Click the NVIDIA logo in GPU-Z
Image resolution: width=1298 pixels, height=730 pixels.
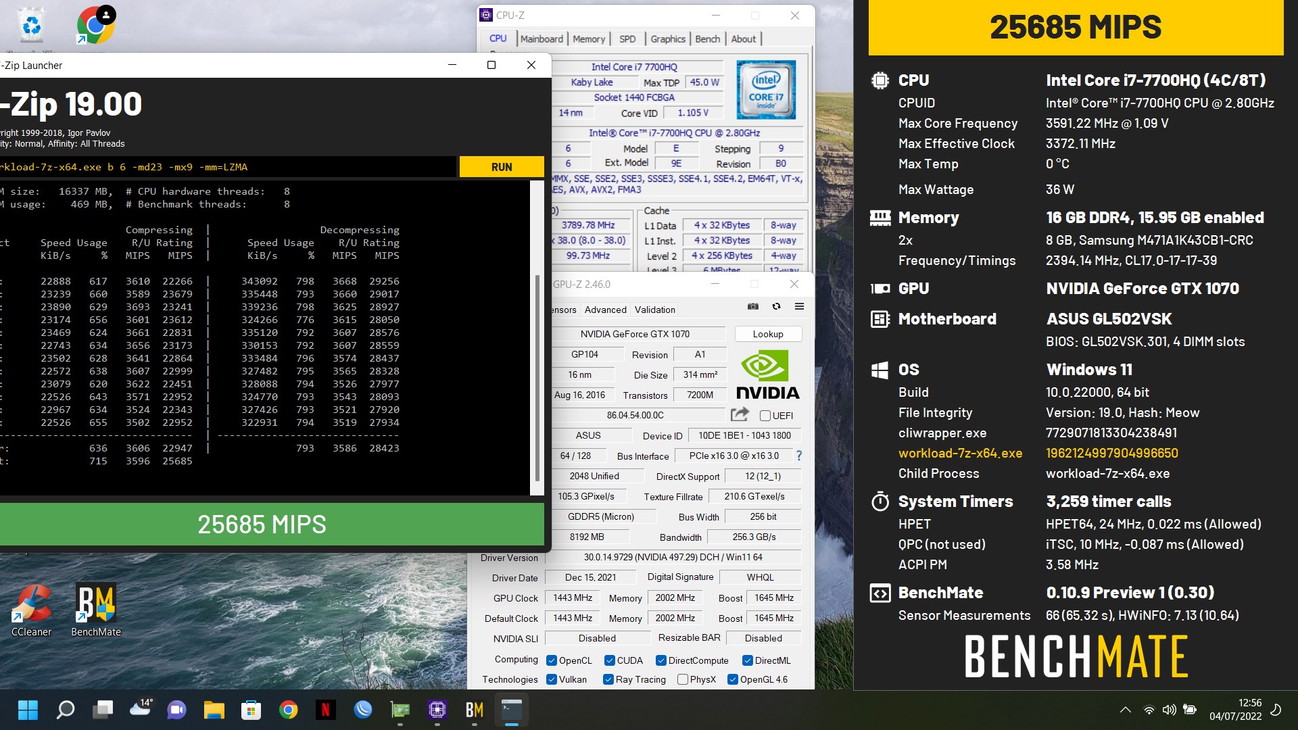[x=767, y=374]
